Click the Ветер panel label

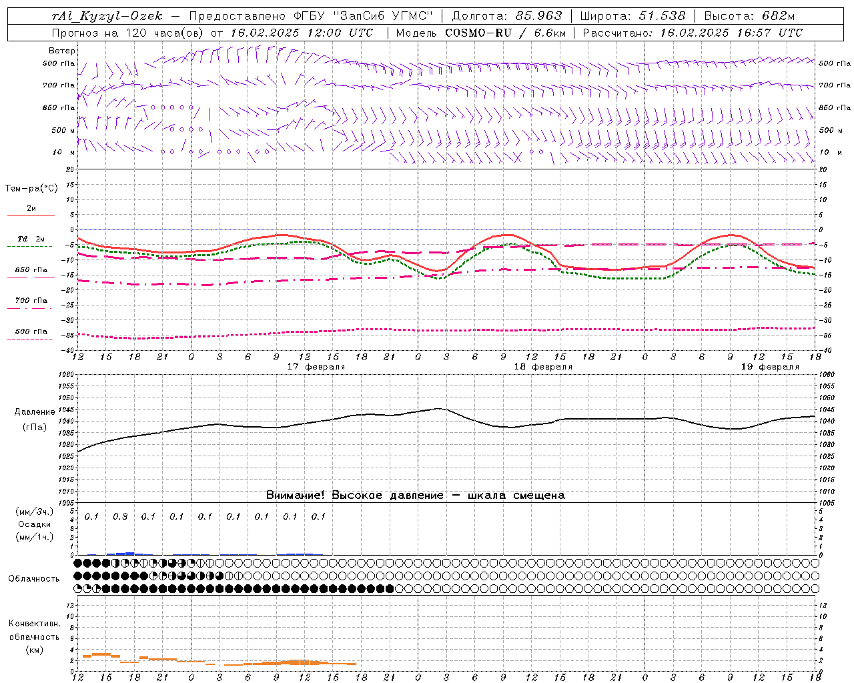[61, 51]
